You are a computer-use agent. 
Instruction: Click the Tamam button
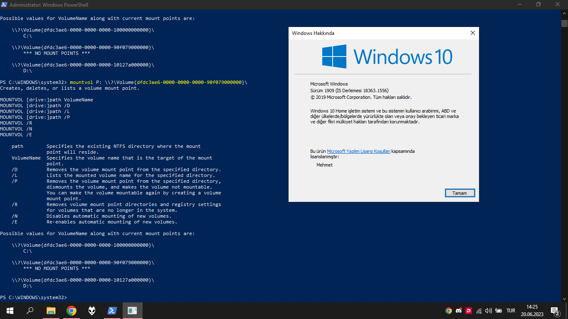point(459,193)
